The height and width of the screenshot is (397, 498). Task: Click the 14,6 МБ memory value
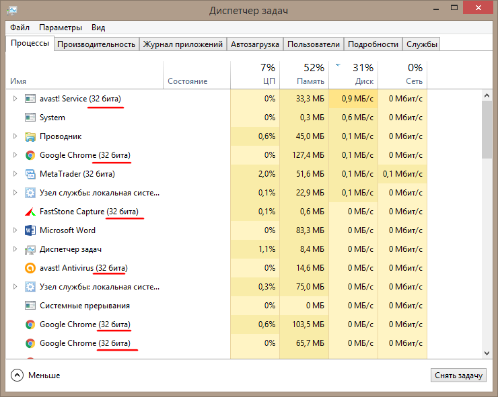point(310,268)
